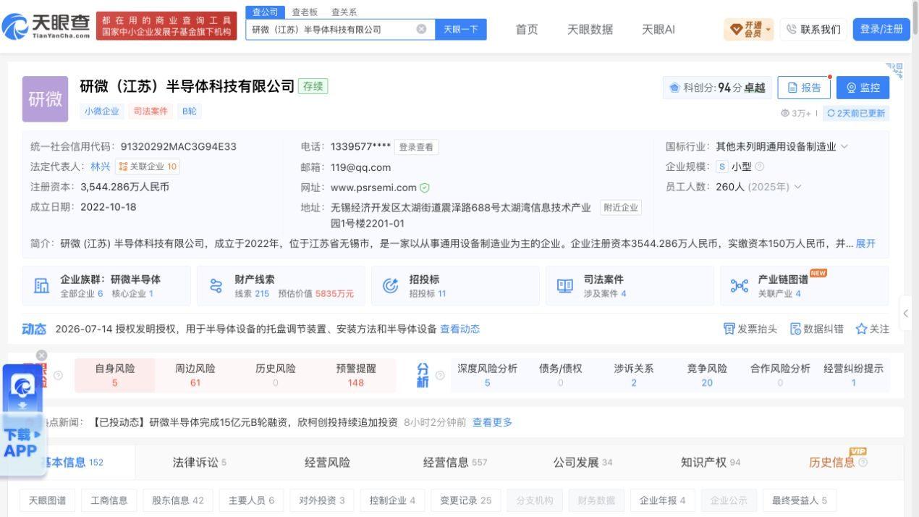Click the 天眼一下 search button
Screen dimensions: 919x517
tap(461, 30)
